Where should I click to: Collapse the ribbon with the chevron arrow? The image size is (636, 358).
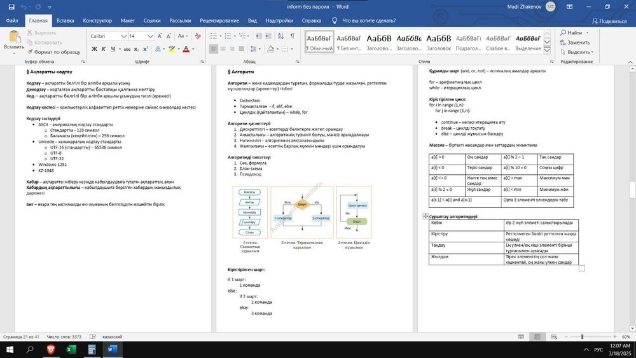630,62
